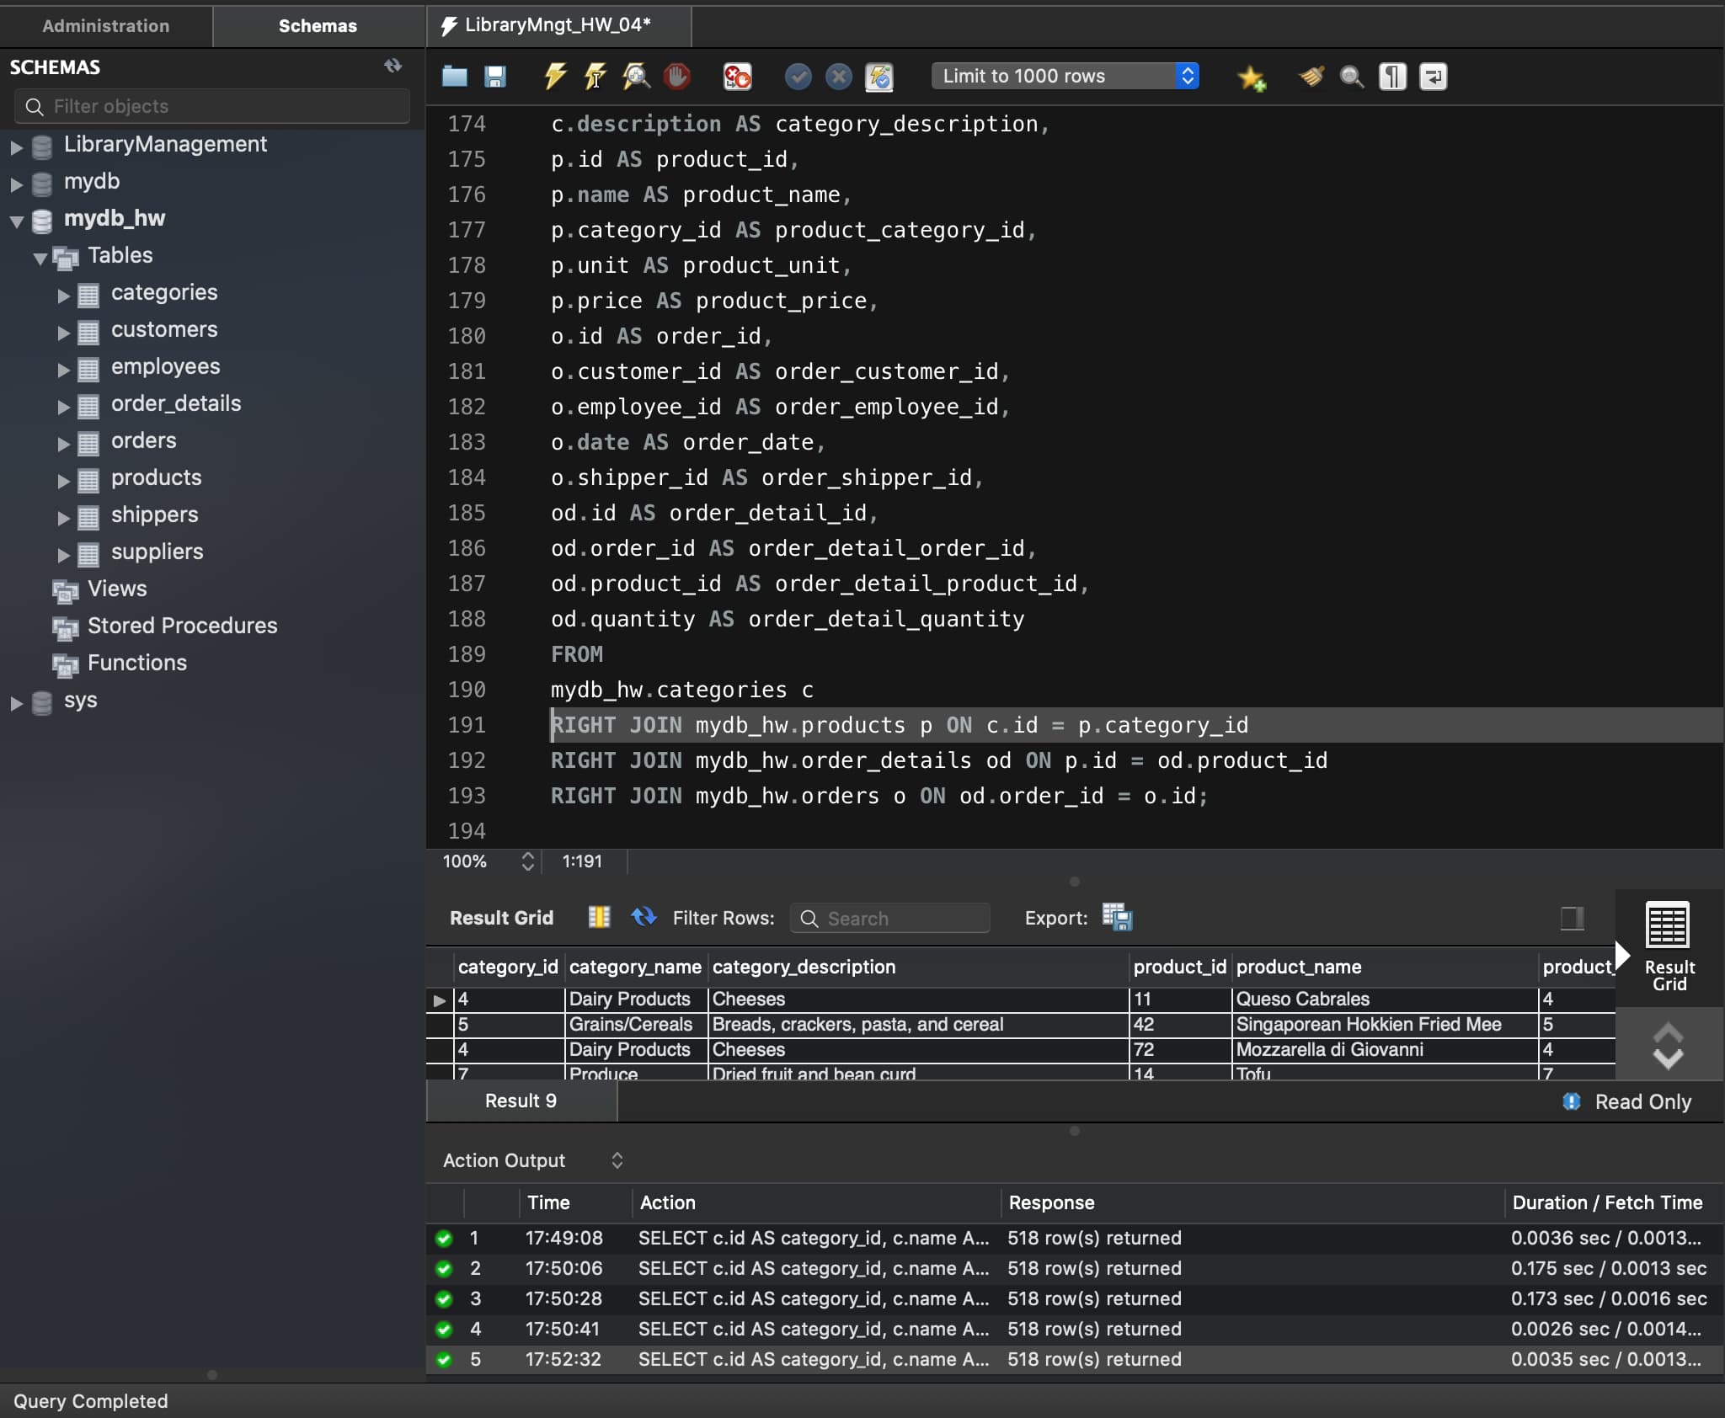Click the Result 9 pagination indicator
1725x1418 pixels.
[x=521, y=1101]
